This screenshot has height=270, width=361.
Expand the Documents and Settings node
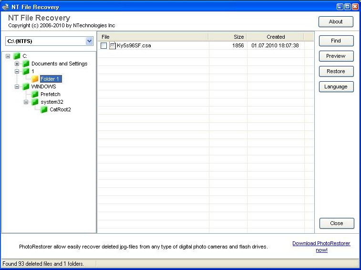[x=17, y=64]
